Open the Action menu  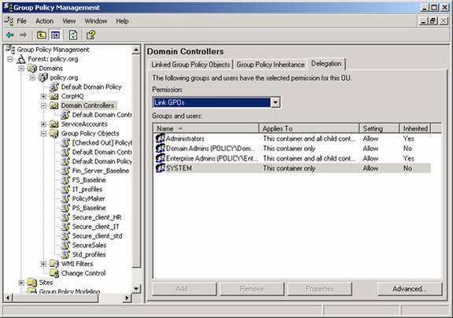click(44, 21)
